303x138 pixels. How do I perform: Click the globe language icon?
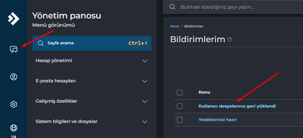tap(14, 128)
